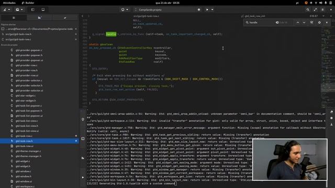Viewport: 335px width, 188px height.
Task: Open gtd-provider-popover.c in project tree
Action: (x=29, y=50)
